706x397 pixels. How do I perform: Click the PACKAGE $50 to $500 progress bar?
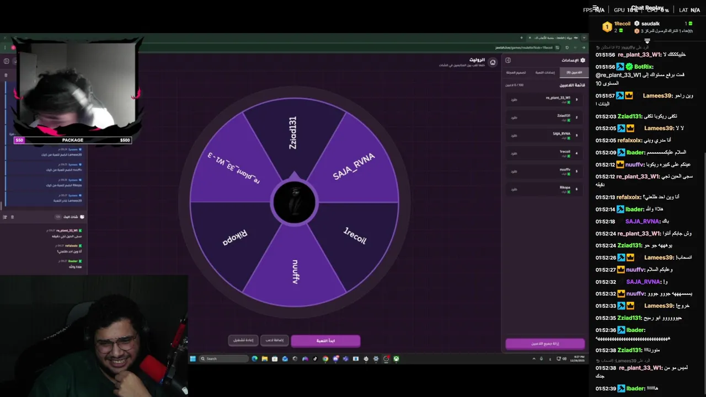(72, 140)
